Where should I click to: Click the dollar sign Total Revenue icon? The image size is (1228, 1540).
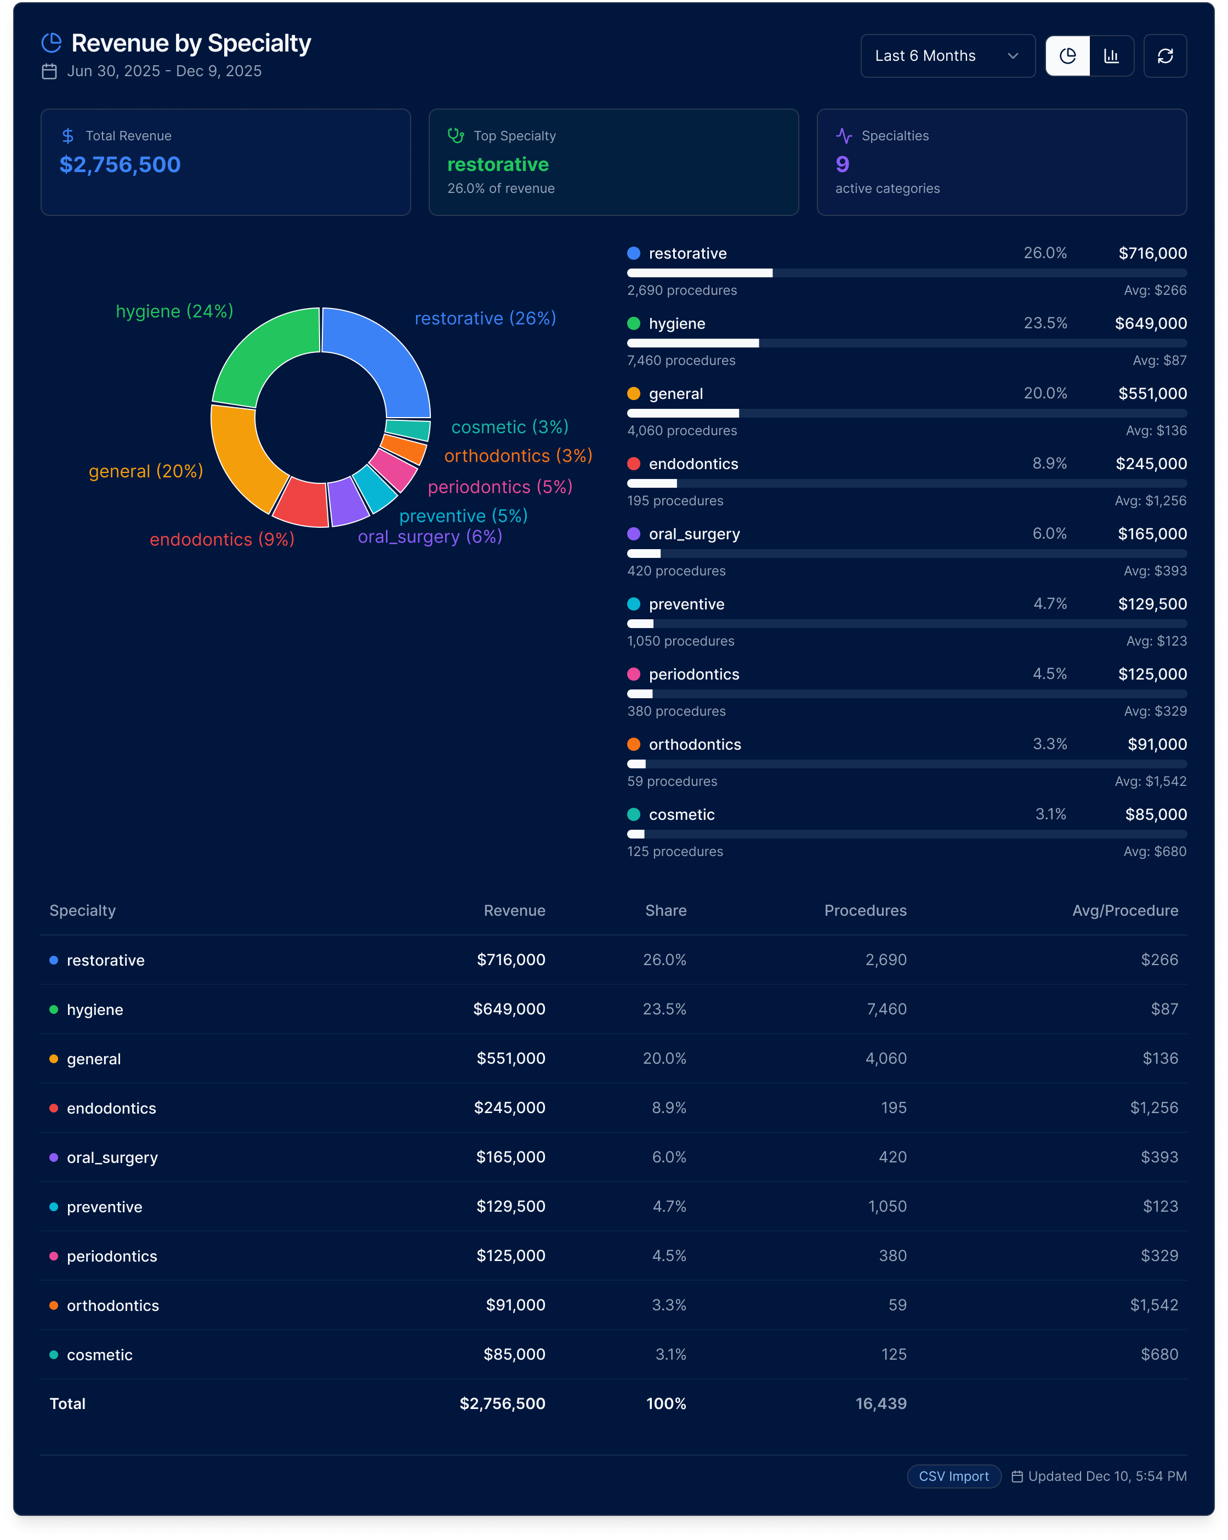[68, 136]
